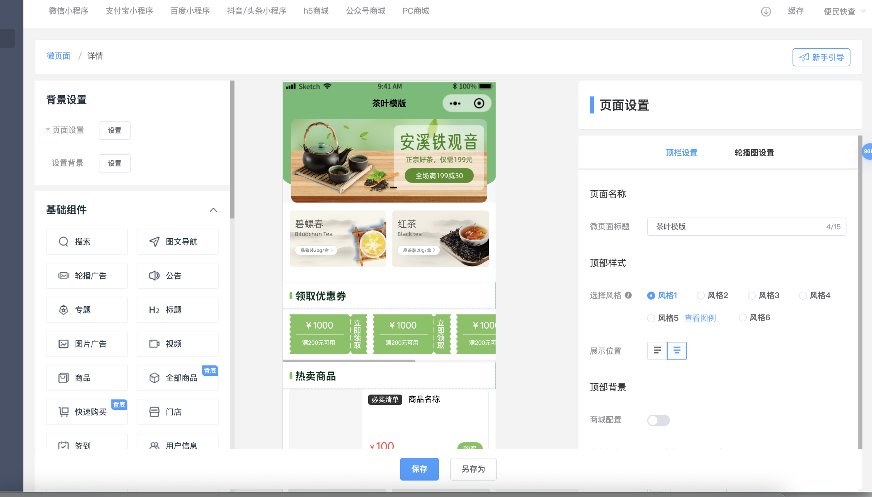Add the 搜索 search component

[x=87, y=242]
